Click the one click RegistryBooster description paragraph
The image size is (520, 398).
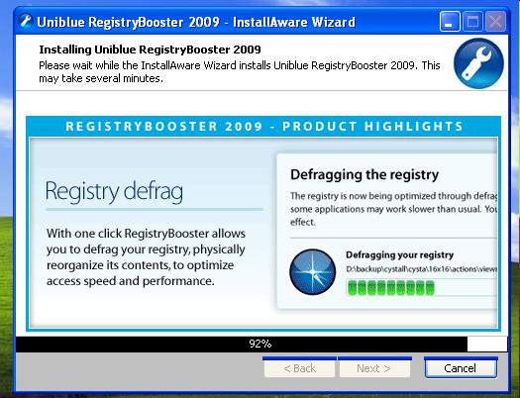146,257
